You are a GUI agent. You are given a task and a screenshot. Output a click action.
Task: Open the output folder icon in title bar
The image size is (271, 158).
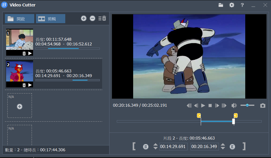[x=221, y=5]
